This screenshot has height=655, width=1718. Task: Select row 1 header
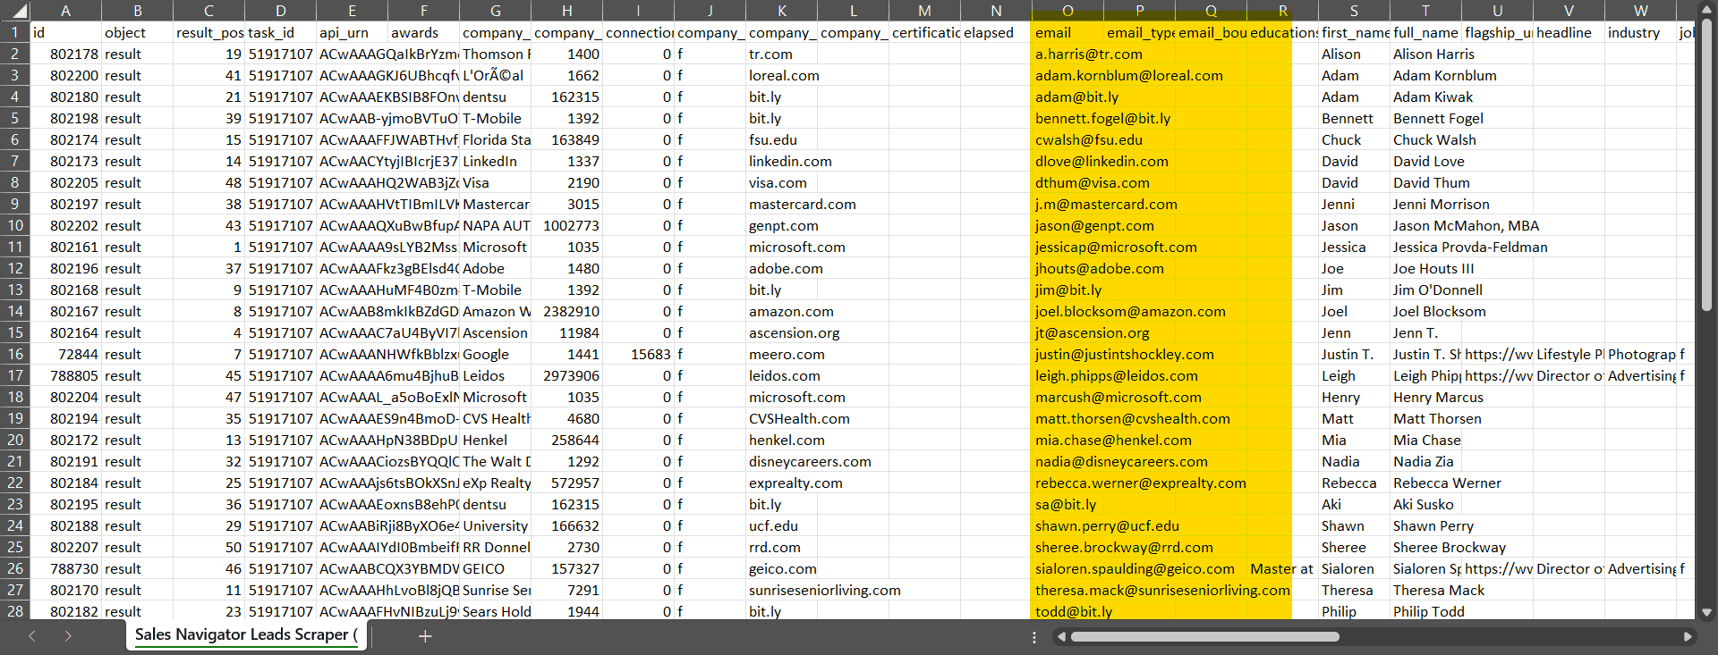tap(15, 32)
